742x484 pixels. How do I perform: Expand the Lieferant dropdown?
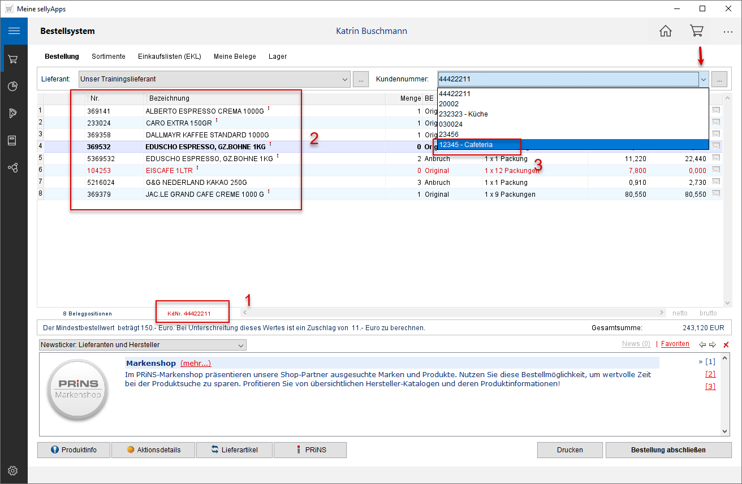pyautogui.click(x=346, y=80)
